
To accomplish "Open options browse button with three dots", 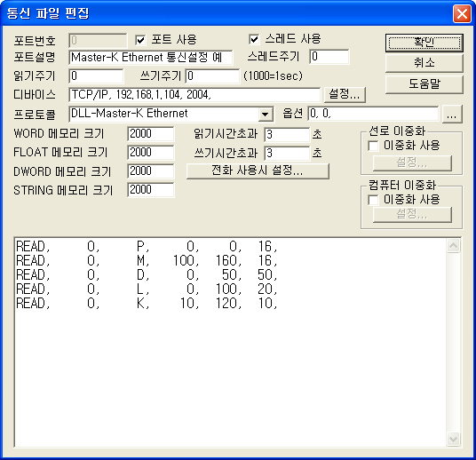I will [x=452, y=115].
